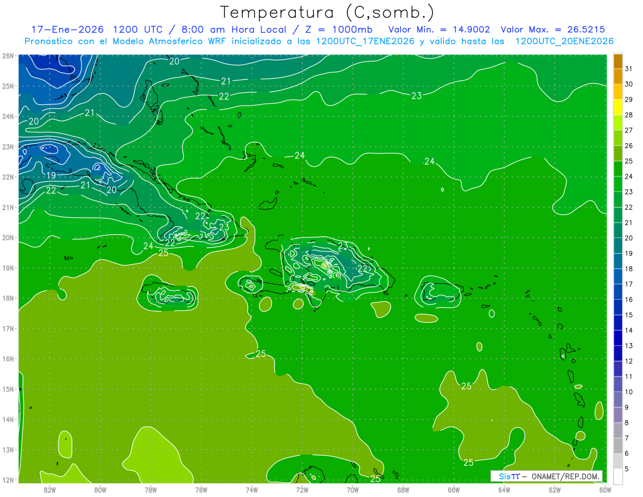Click the 82W longitude axis label
Image resolution: width=643 pixels, height=497 pixels.
50,489
